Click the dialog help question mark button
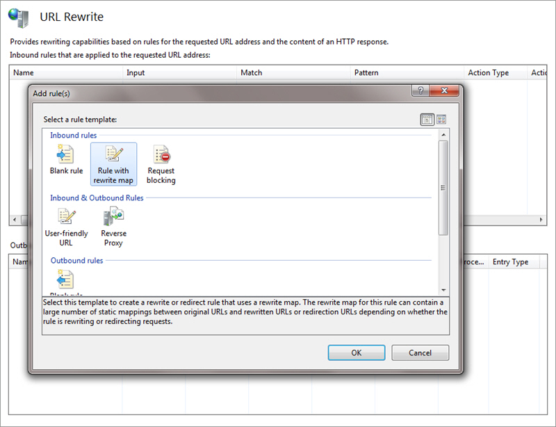The width and height of the screenshot is (556, 427). [x=420, y=91]
